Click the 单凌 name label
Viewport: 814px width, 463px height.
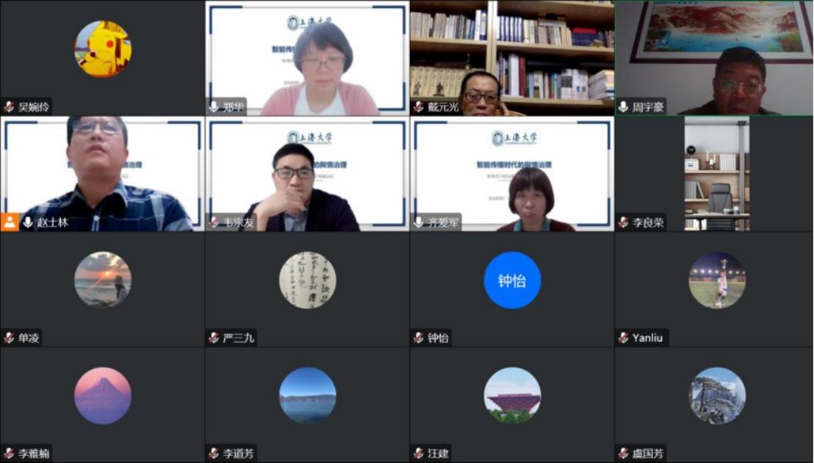click(29, 338)
